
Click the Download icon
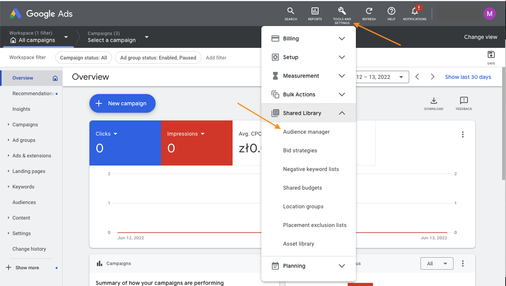(x=434, y=101)
